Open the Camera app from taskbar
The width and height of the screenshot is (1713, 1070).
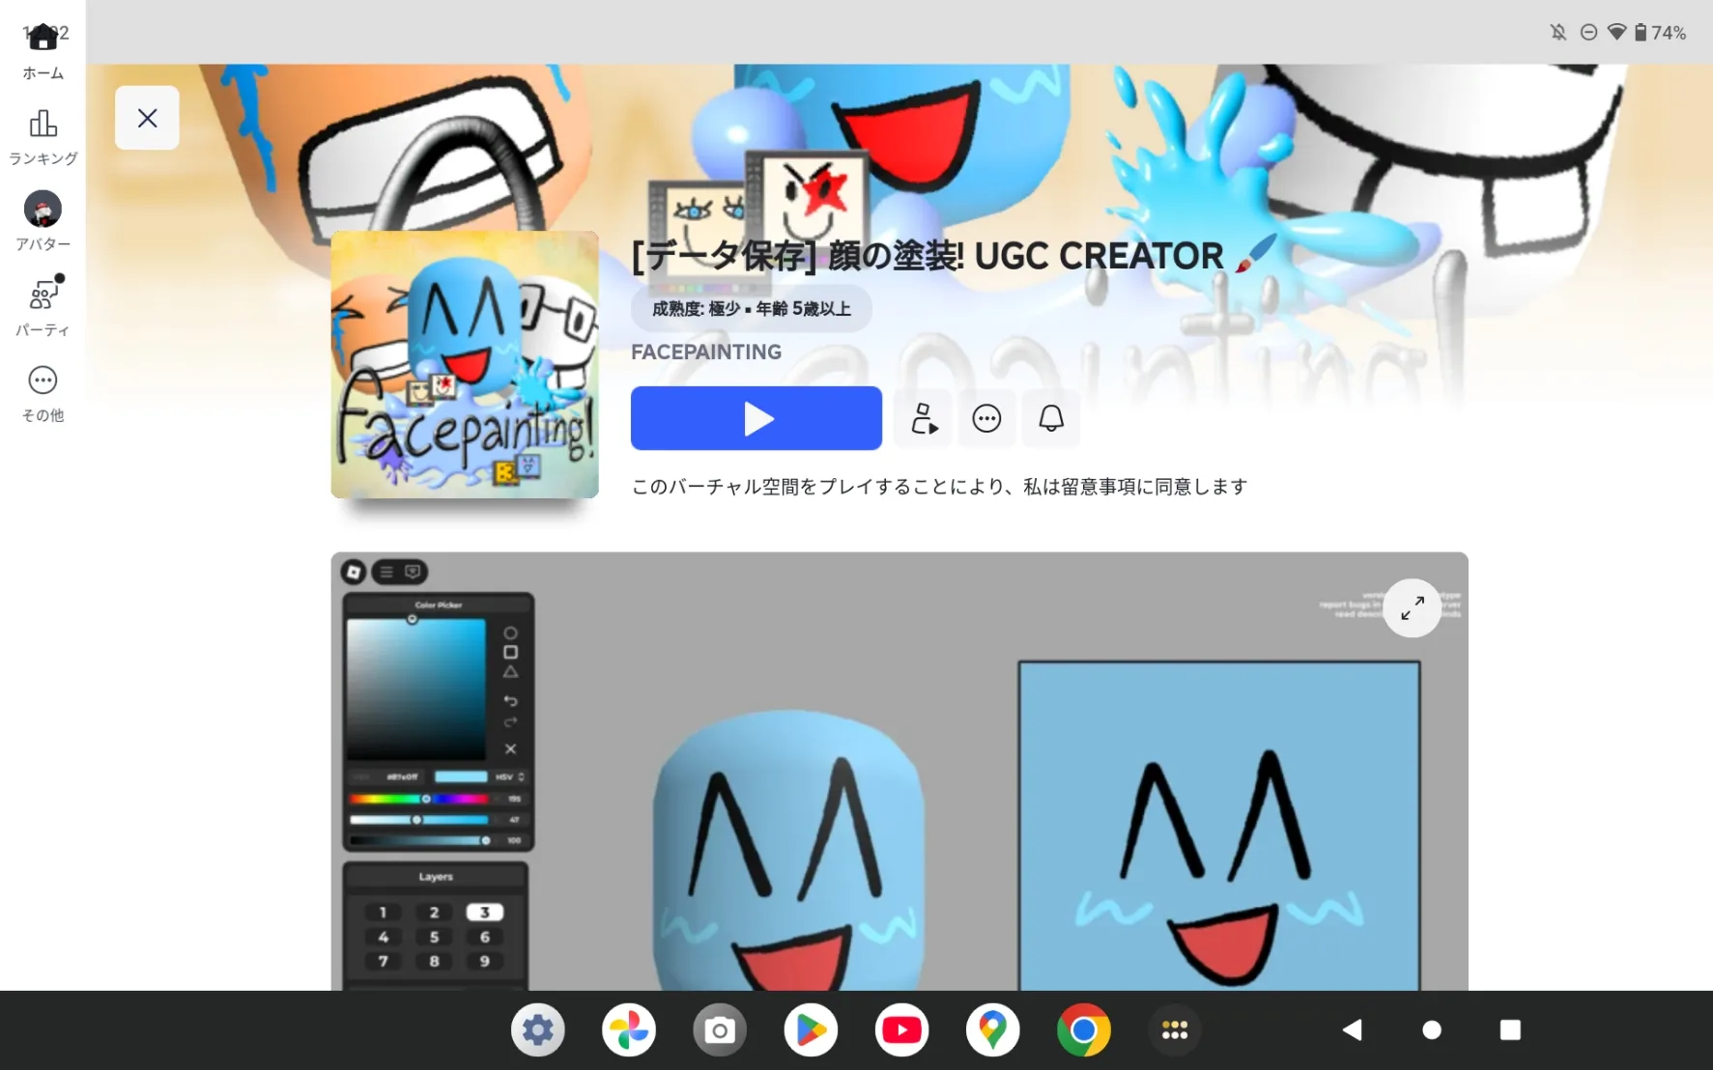pos(720,1030)
